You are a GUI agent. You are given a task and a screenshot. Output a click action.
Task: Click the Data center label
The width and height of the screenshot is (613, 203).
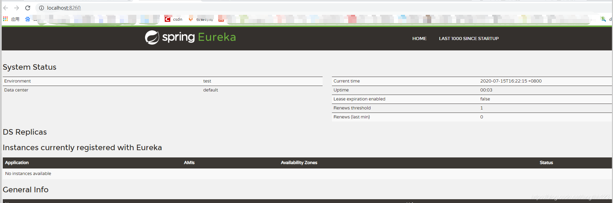pyautogui.click(x=16, y=90)
